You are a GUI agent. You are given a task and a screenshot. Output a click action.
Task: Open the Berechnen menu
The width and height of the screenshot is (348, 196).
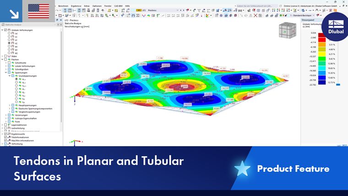click(63, 6)
